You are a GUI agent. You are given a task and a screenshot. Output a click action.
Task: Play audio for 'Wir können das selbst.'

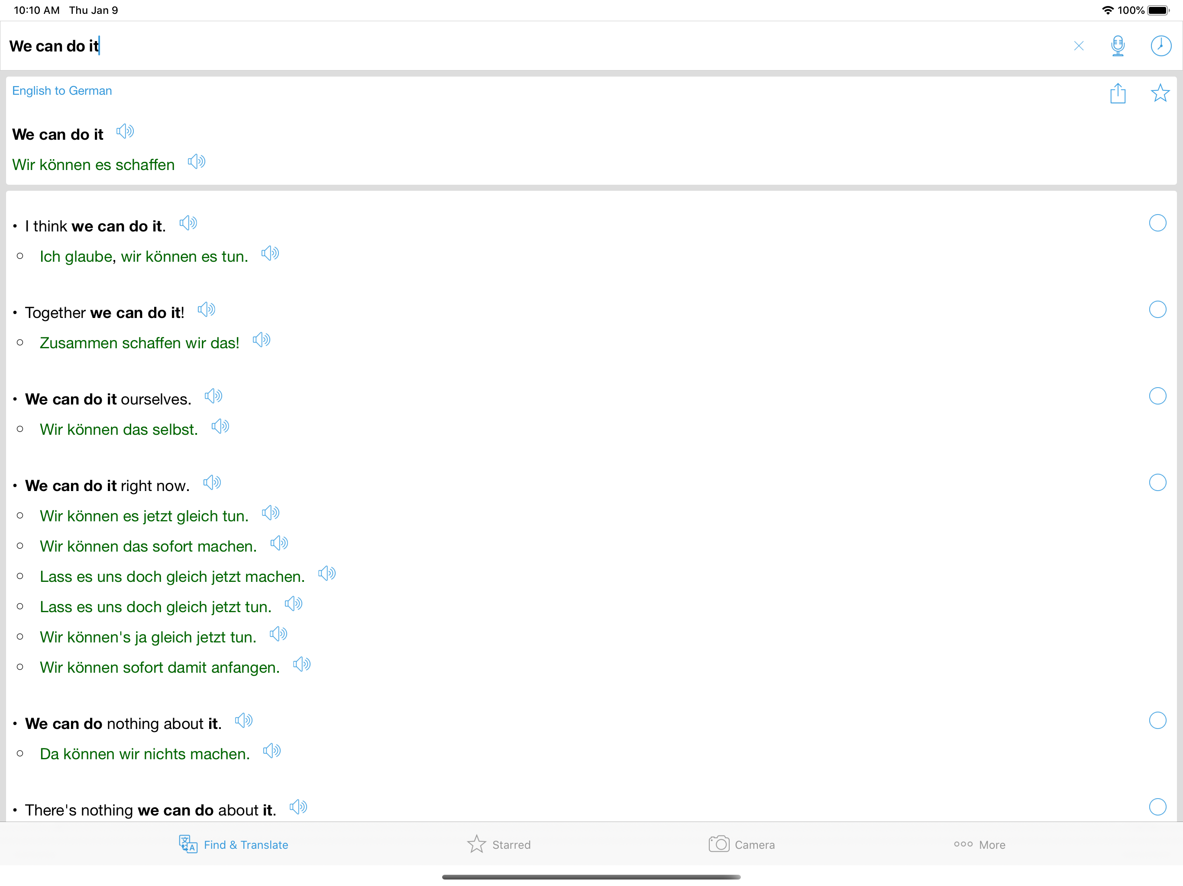[220, 427]
